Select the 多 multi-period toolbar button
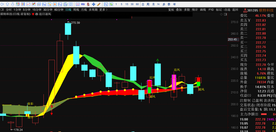Viewport: 276px width, 132px height. [x=164, y=4]
